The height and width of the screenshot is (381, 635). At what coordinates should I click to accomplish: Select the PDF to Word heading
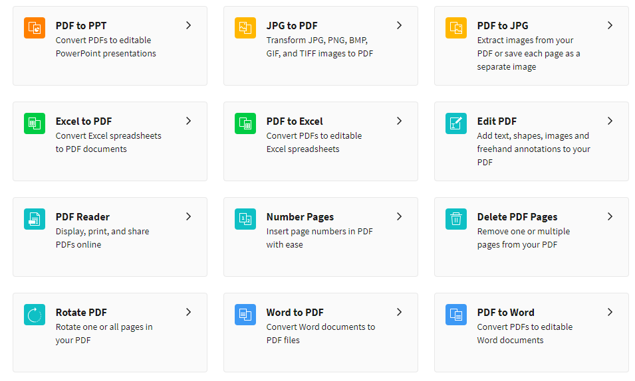506,312
